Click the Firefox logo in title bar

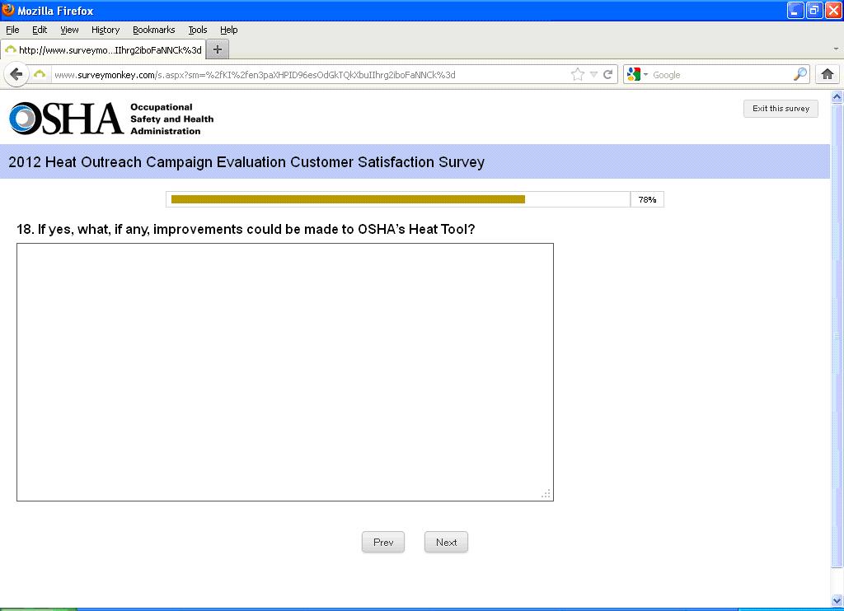[7, 10]
